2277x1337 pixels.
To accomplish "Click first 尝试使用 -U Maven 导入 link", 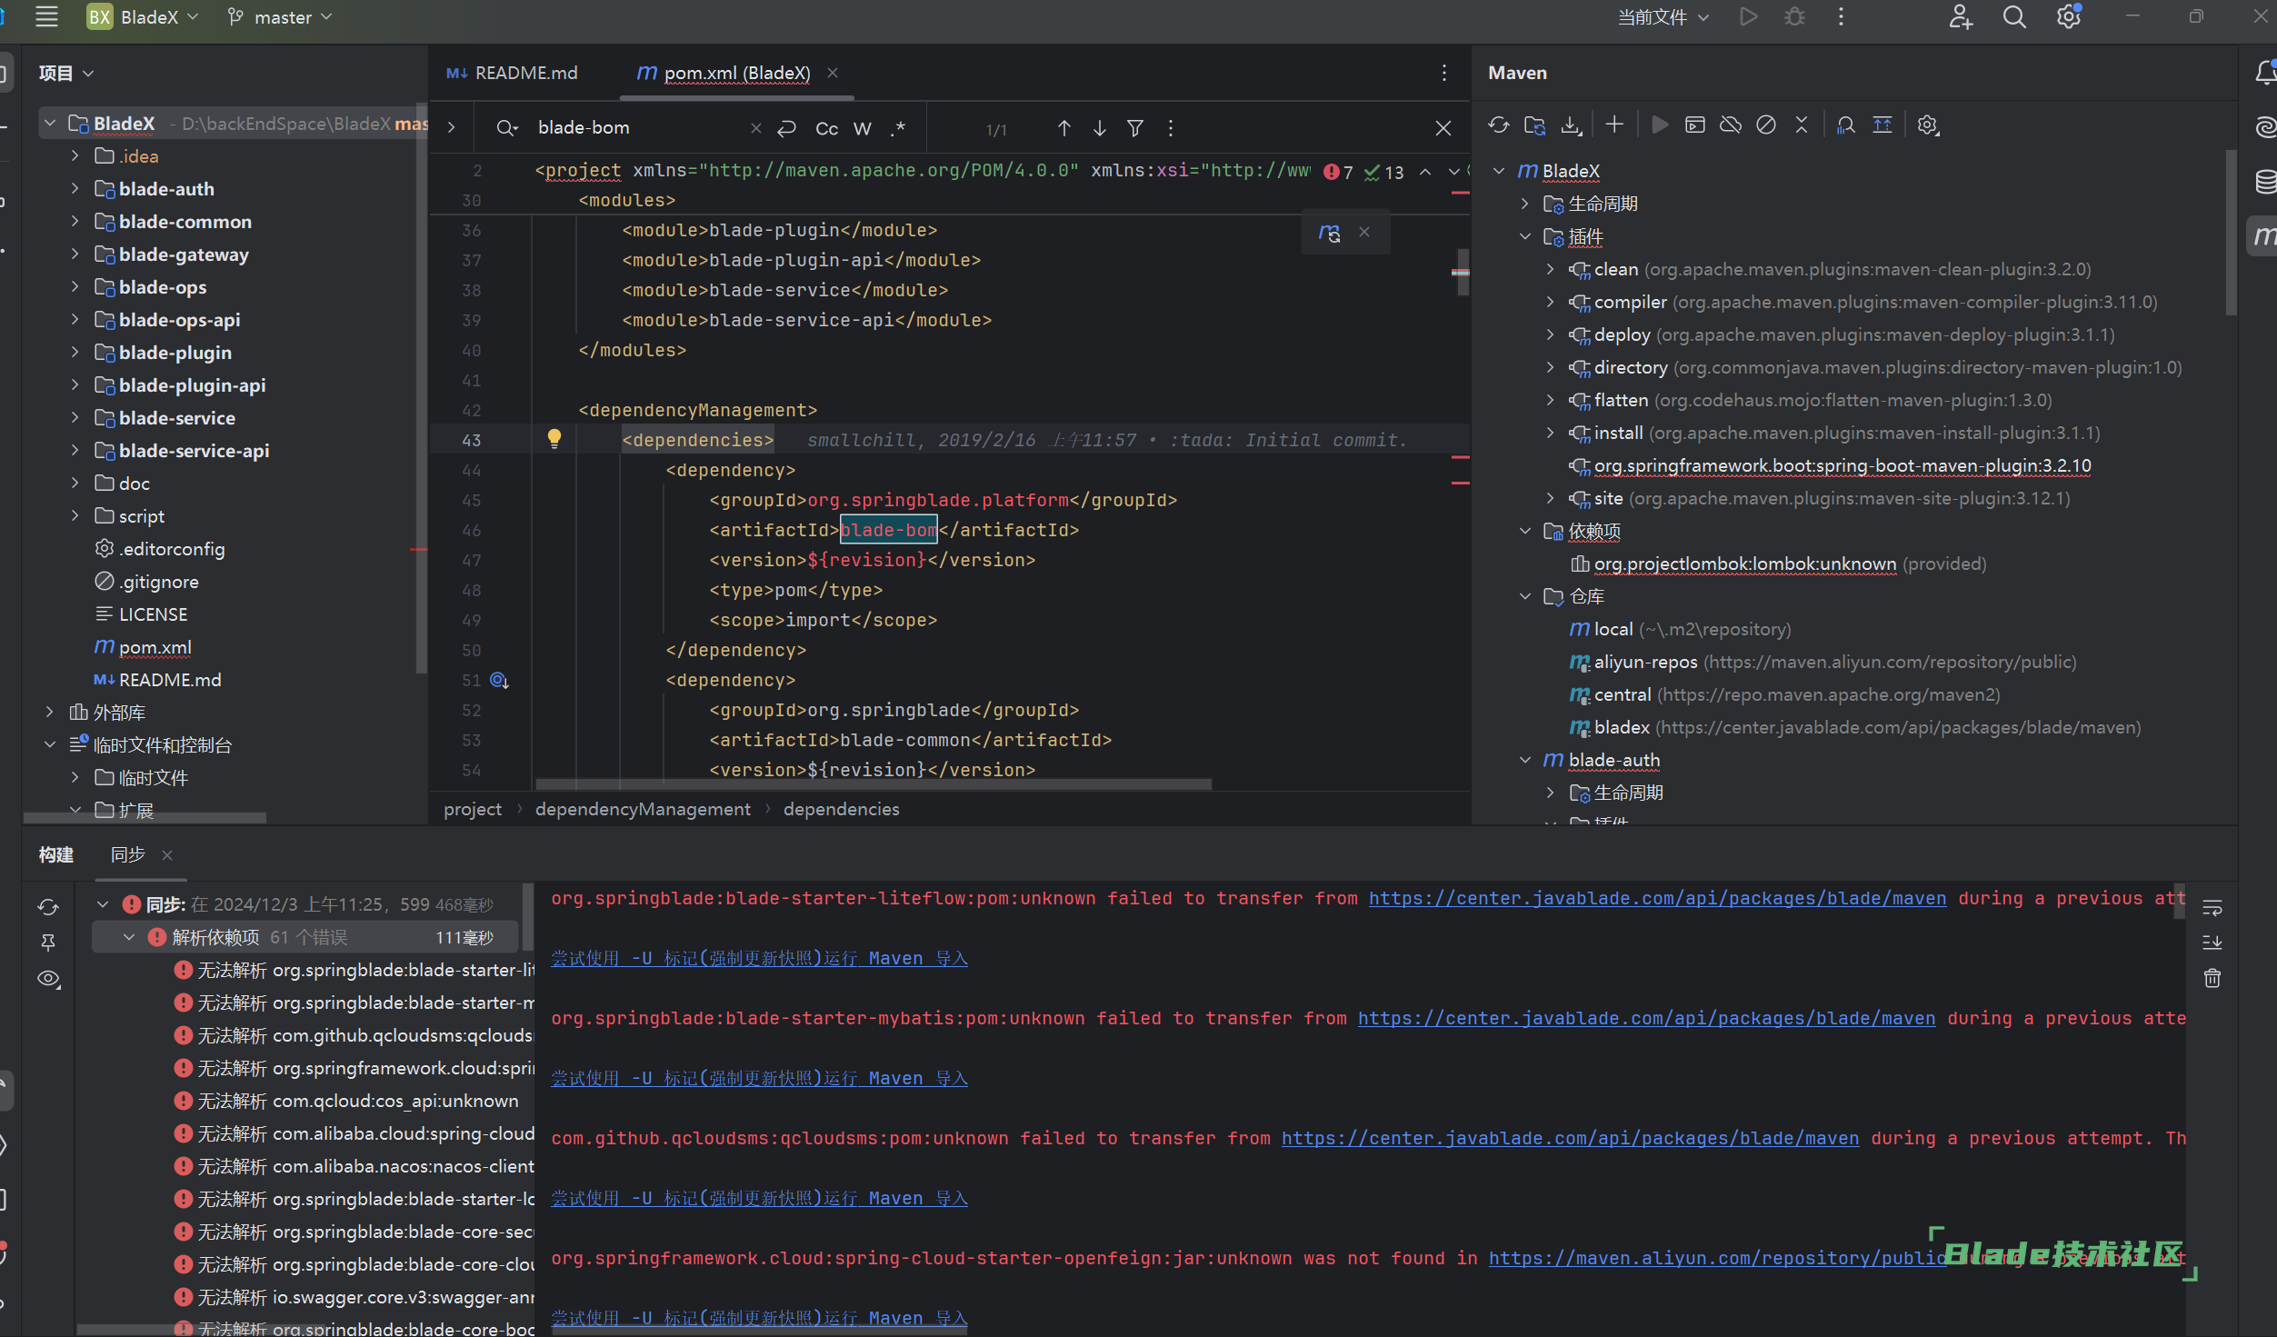I will pyautogui.click(x=759, y=958).
